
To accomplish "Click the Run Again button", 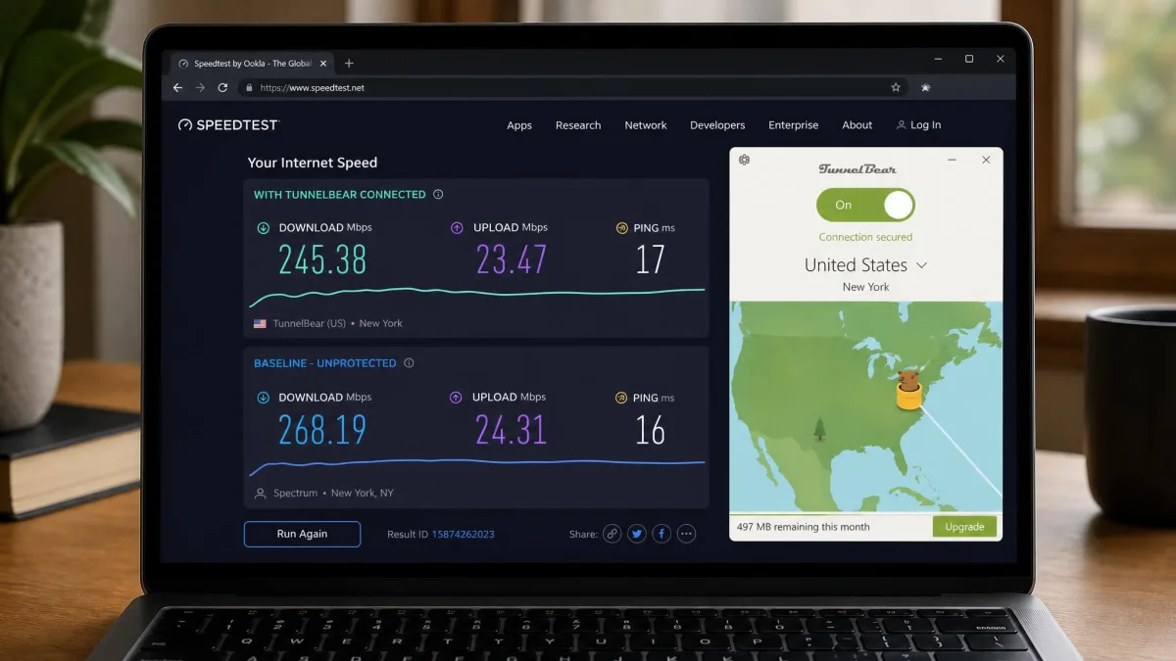I will tap(302, 534).
